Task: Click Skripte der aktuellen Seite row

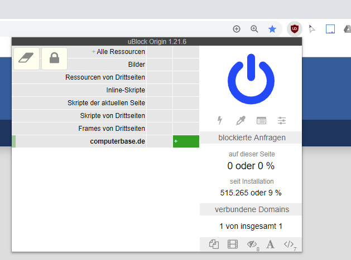Action: click(79, 103)
